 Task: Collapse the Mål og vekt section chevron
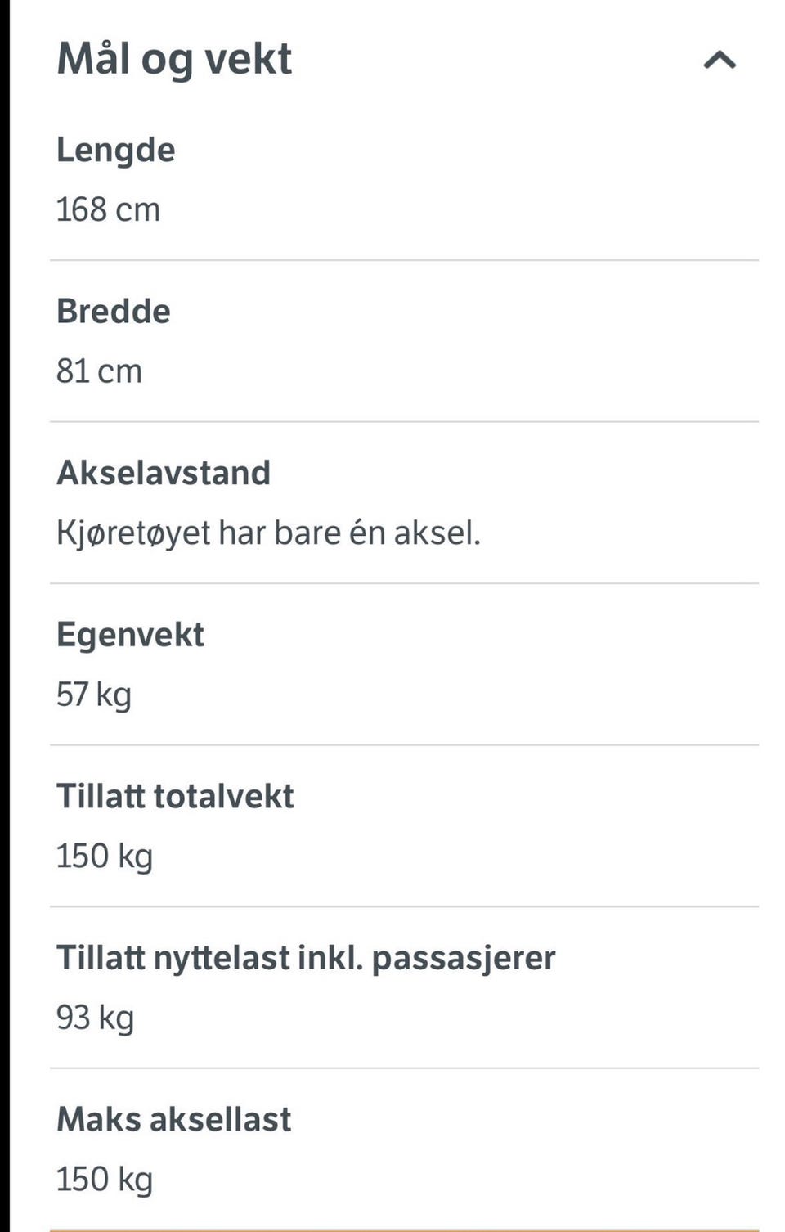pyautogui.click(x=720, y=60)
